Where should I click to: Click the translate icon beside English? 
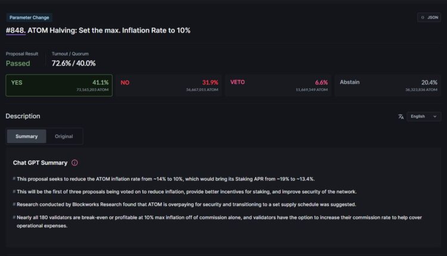pos(401,117)
